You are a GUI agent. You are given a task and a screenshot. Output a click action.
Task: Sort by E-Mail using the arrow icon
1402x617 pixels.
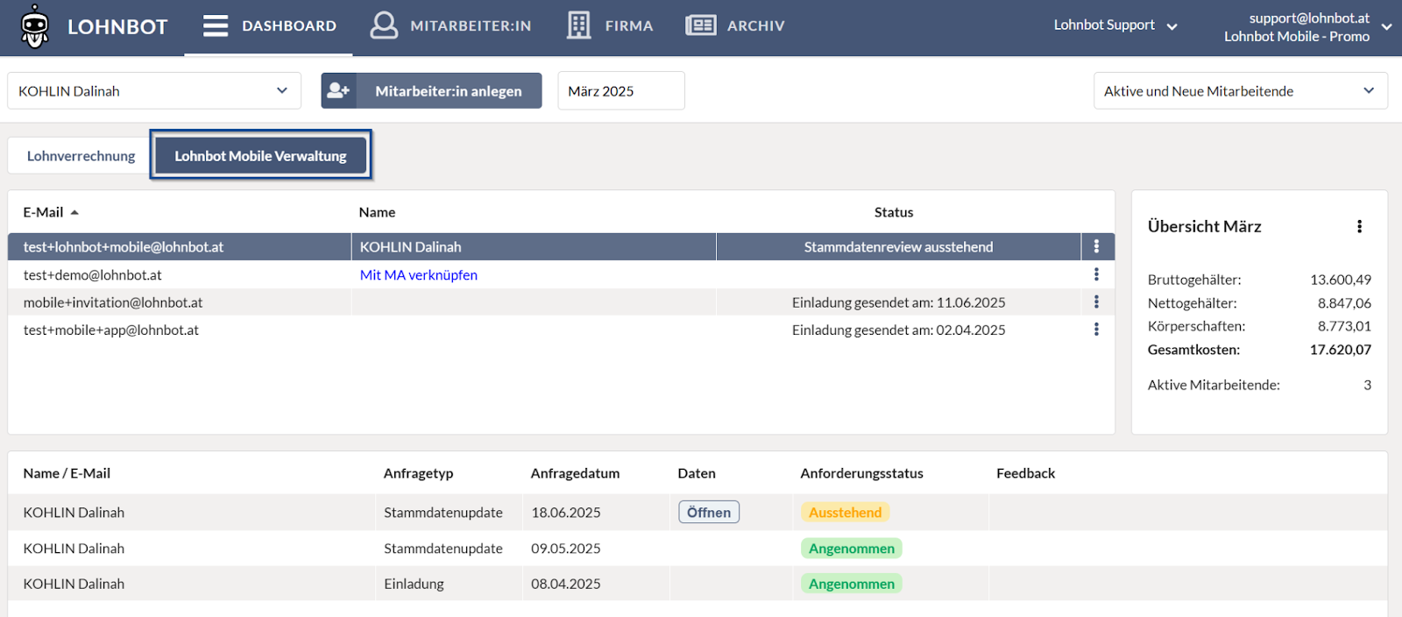coord(74,212)
